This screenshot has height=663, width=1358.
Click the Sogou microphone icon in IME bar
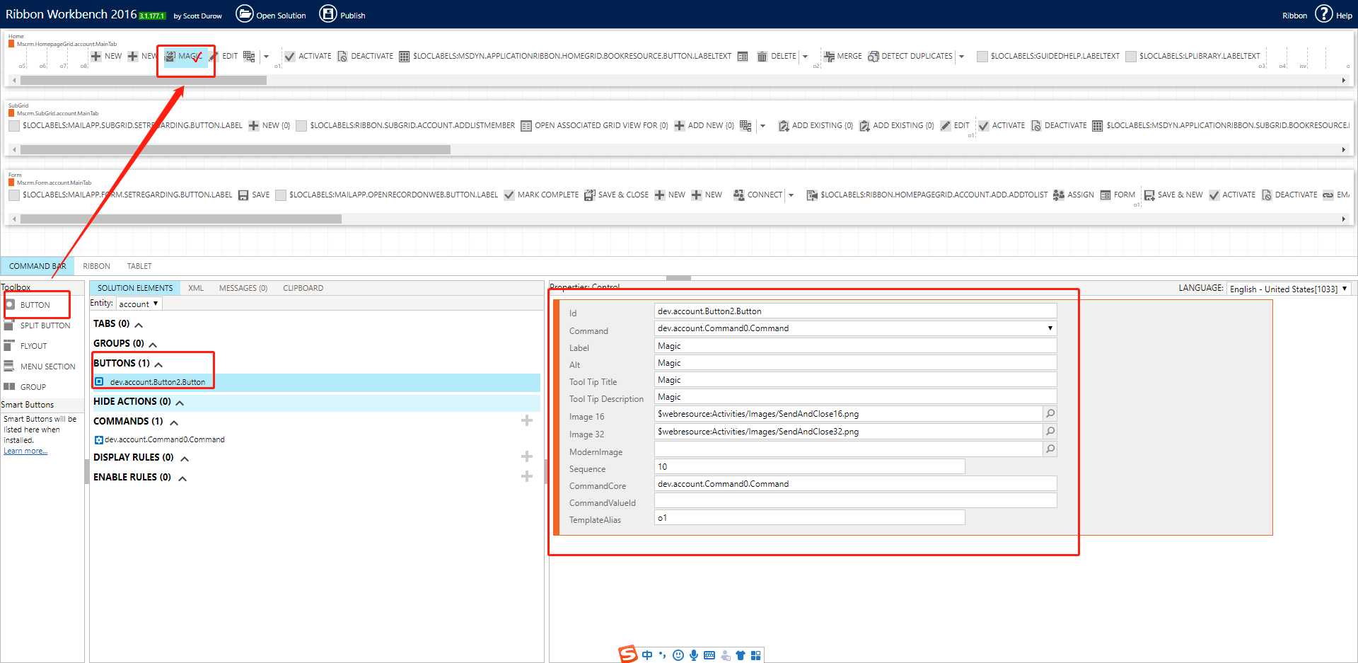(694, 655)
